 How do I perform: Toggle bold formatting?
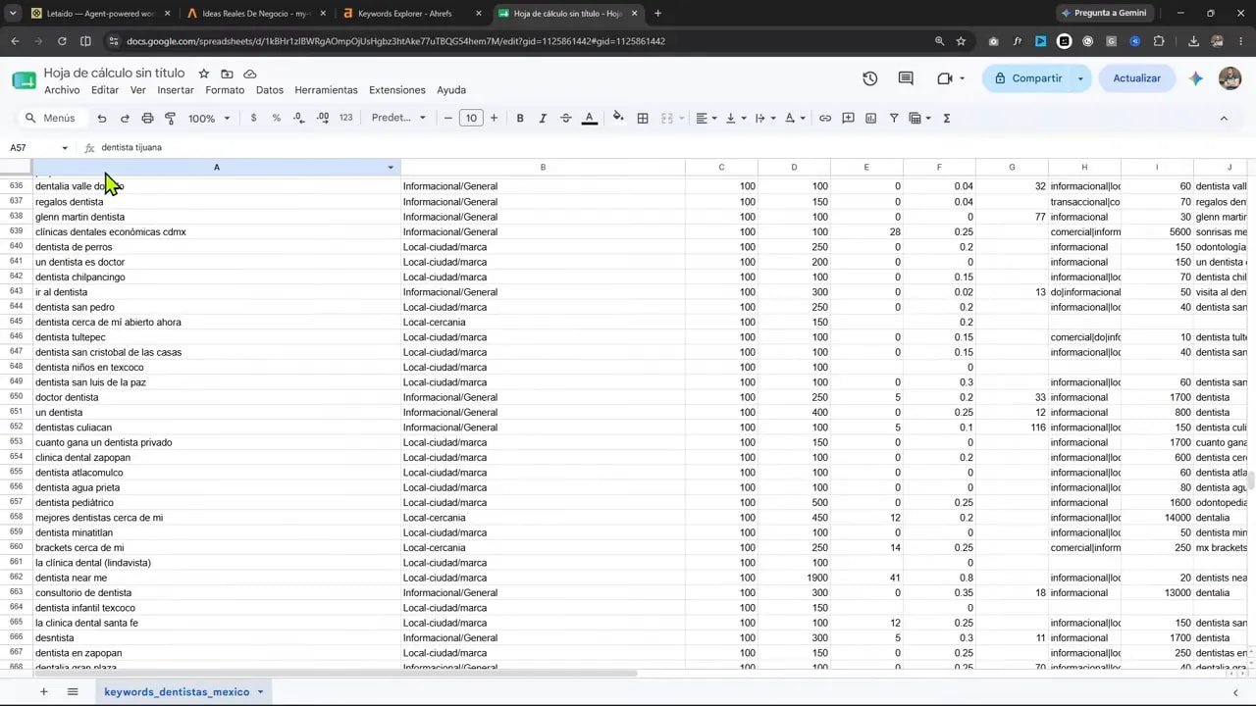coord(520,118)
